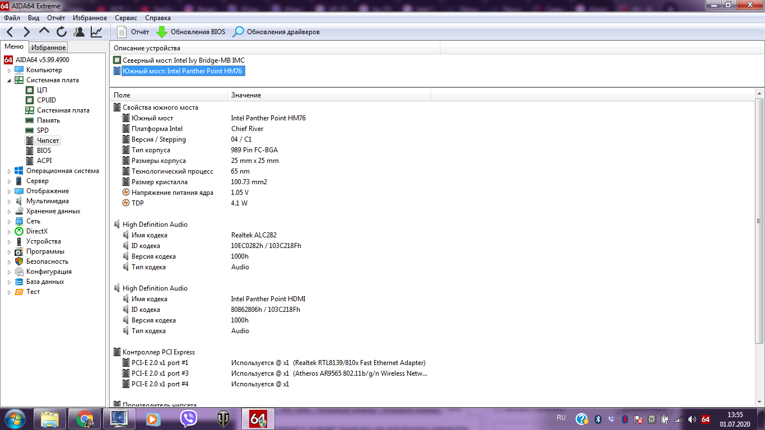Expand the Мультимедиа tree node

pyautogui.click(x=9, y=202)
